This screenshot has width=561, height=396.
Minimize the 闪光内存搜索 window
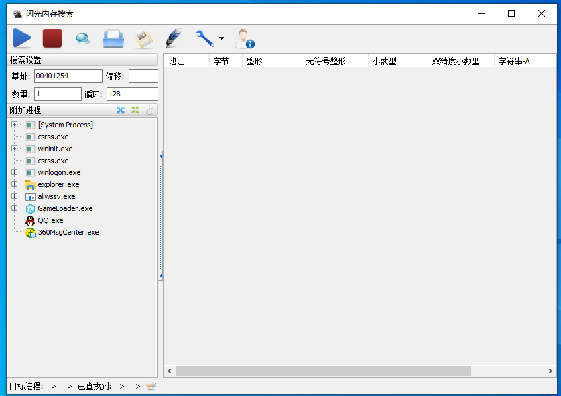tap(481, 14)
